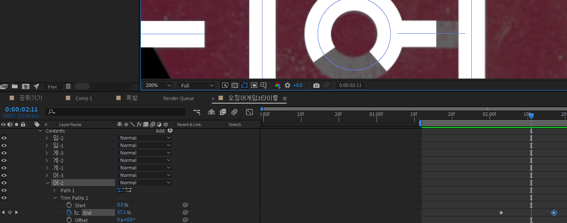Open grid and guide options
Image resolution: width=567 pixels, height=223 pixels.
[264, 85]
